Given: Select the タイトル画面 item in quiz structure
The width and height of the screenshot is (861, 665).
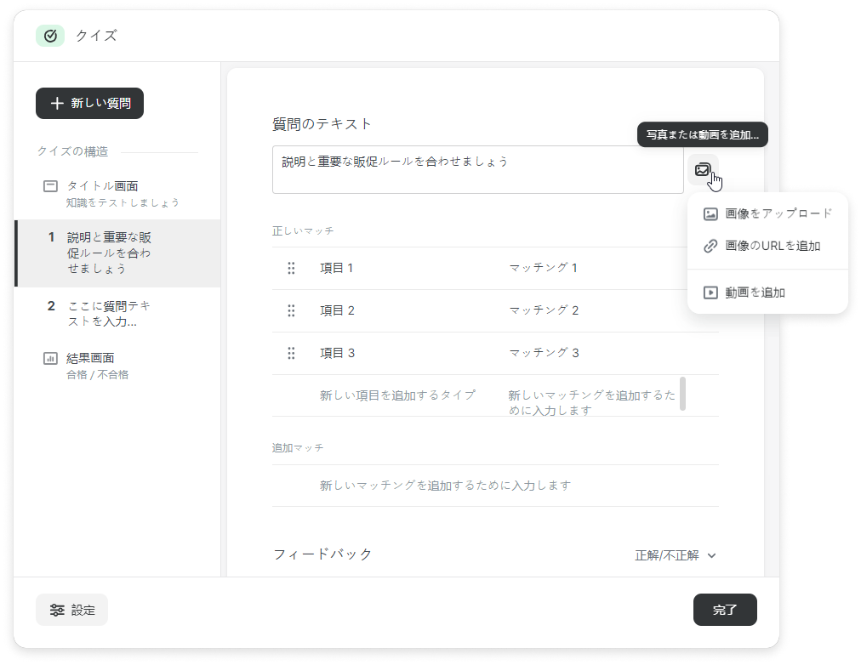Looking at the screenshot, I should pyautogui.click(x=111, y=193).
